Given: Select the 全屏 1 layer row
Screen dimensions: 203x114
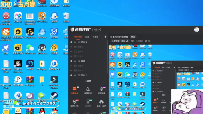Looking at the screenshot, I should 88,52.
